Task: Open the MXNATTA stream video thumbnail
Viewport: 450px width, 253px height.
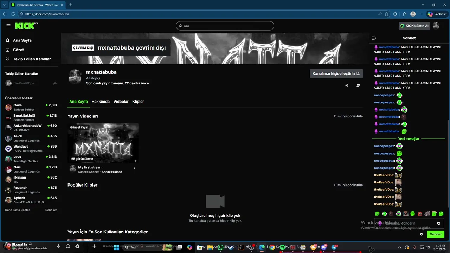Action: point(103,143)
